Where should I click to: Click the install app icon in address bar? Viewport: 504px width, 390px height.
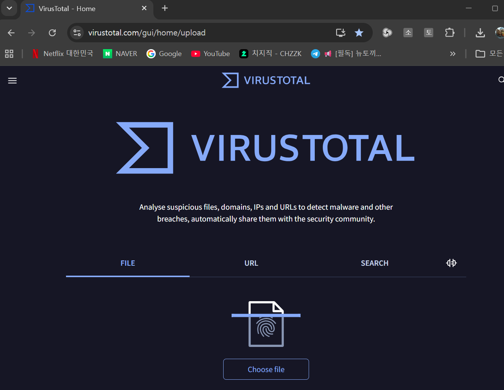point(341,33)
